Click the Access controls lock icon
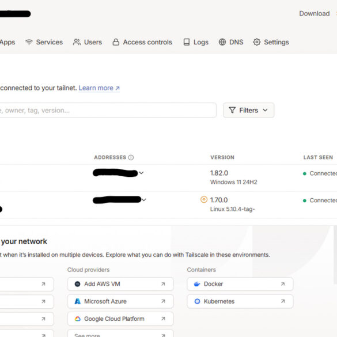Image resolution: width=337 pixels, height=337 pixels. 116,42
